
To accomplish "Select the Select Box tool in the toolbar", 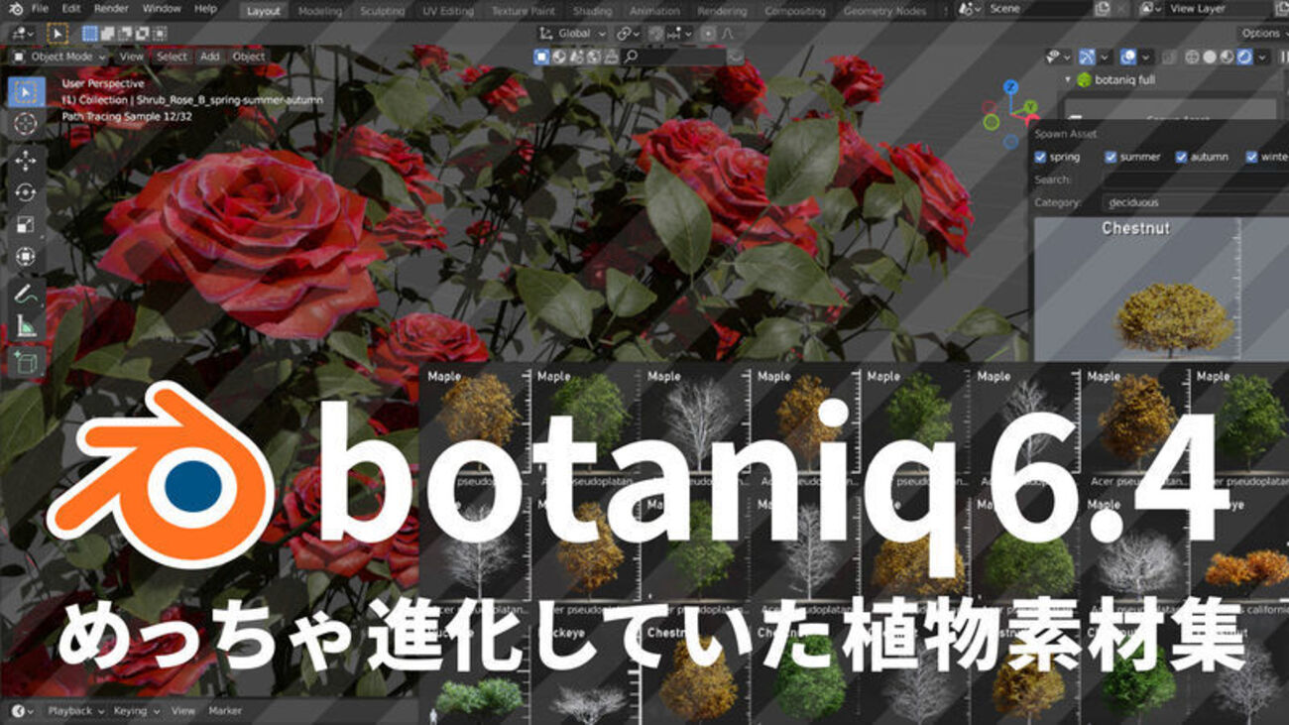I will (x=26, y=93).
